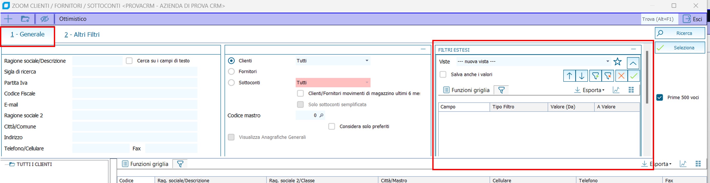The width and height of the screenshot is (710, 183).
Task: Click the Ricerca button
Action: (x=680, y=33)
